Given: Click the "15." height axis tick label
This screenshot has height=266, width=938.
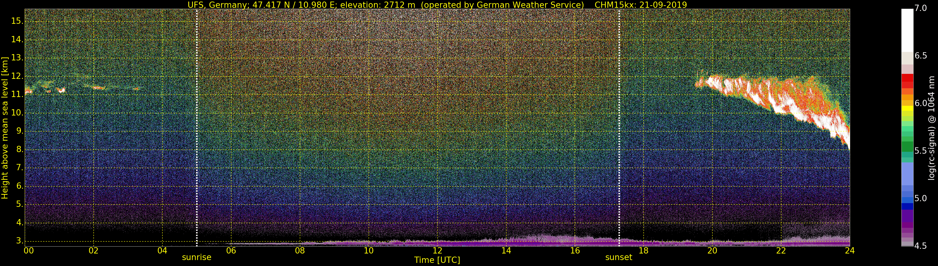Looking at the screenshot, I should (x=17, y=21).
